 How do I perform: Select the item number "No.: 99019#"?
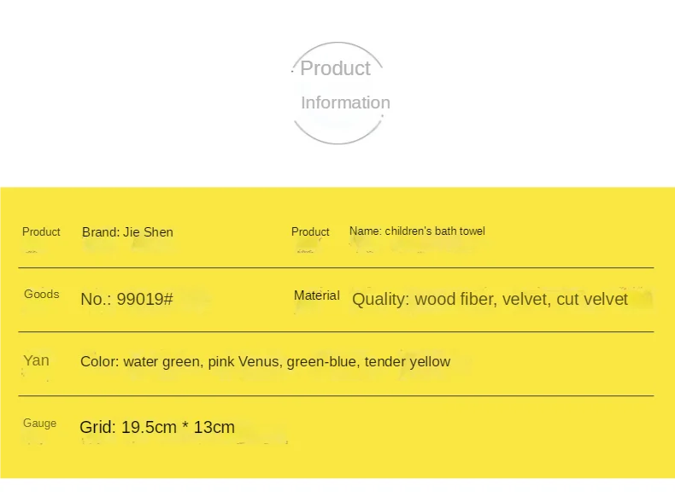tap(126, 299)
